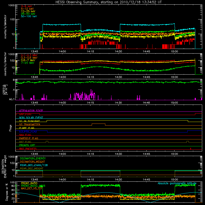Screen dimensions: 205x205
Task: Select the ATTENUATOR_STATE flag label
Action: (x=31, y=111)
